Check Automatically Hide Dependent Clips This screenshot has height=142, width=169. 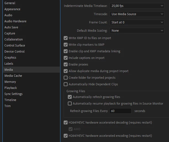(66, 84)
